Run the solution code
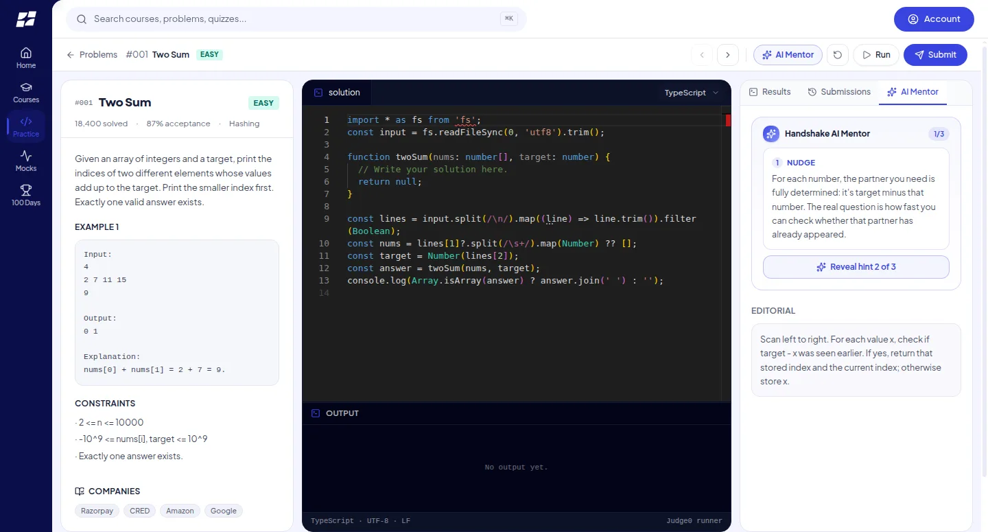Image resolution: width=988 pixels, height=532 pixels. click(876, 55)
